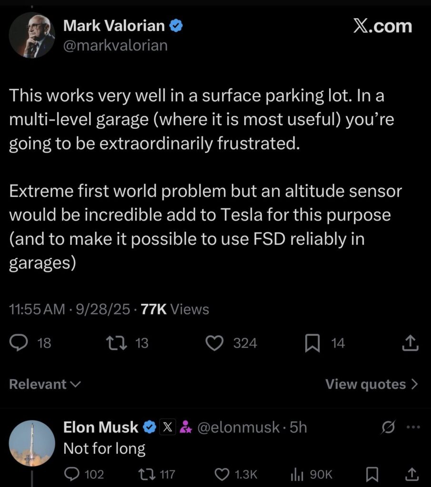Expand the Relevant sort dropdown
The height and width of the screenshot is (487, 431).
45,384
